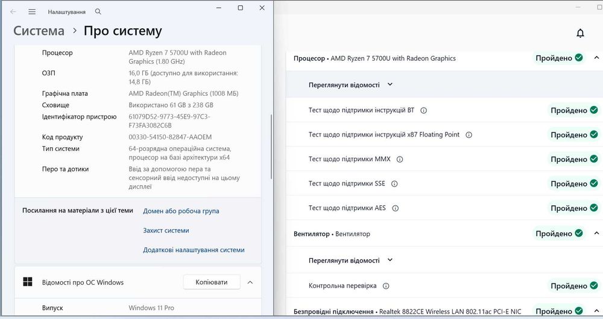Click the green checkmark on Процесор row
The height and width of the screenshot is (319, 603).
coord(579,58)
